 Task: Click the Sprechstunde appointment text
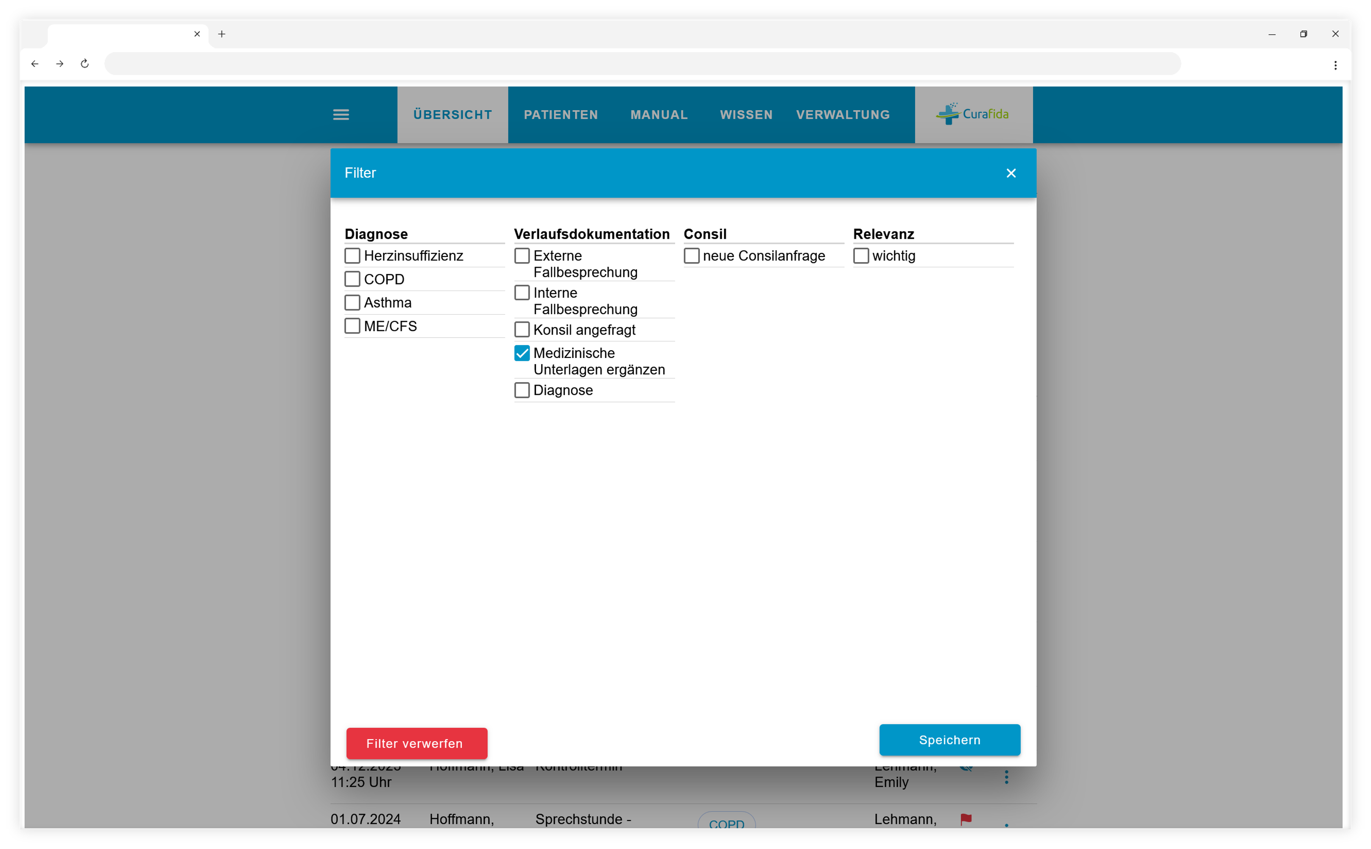click(x=584, y=819)
